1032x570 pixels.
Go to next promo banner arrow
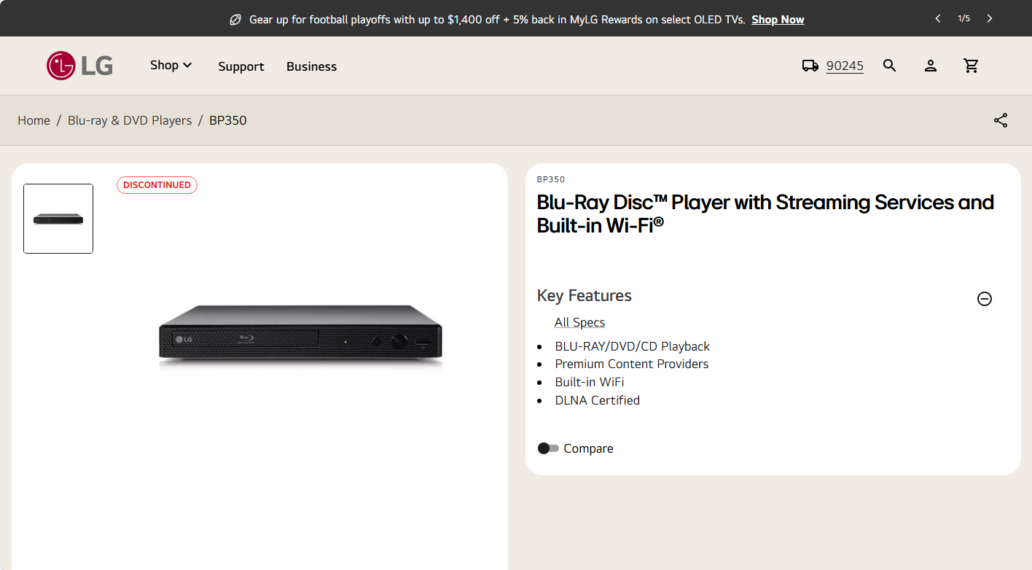click(x=989, y=18)
